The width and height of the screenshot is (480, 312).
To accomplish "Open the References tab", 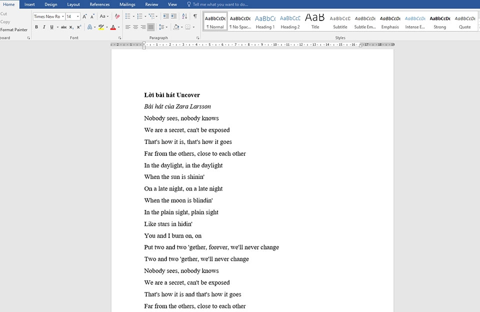I will pos(99,4).
